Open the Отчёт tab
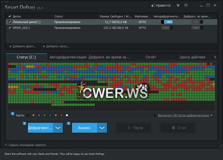The image size is (223, 160). [151, 57]
